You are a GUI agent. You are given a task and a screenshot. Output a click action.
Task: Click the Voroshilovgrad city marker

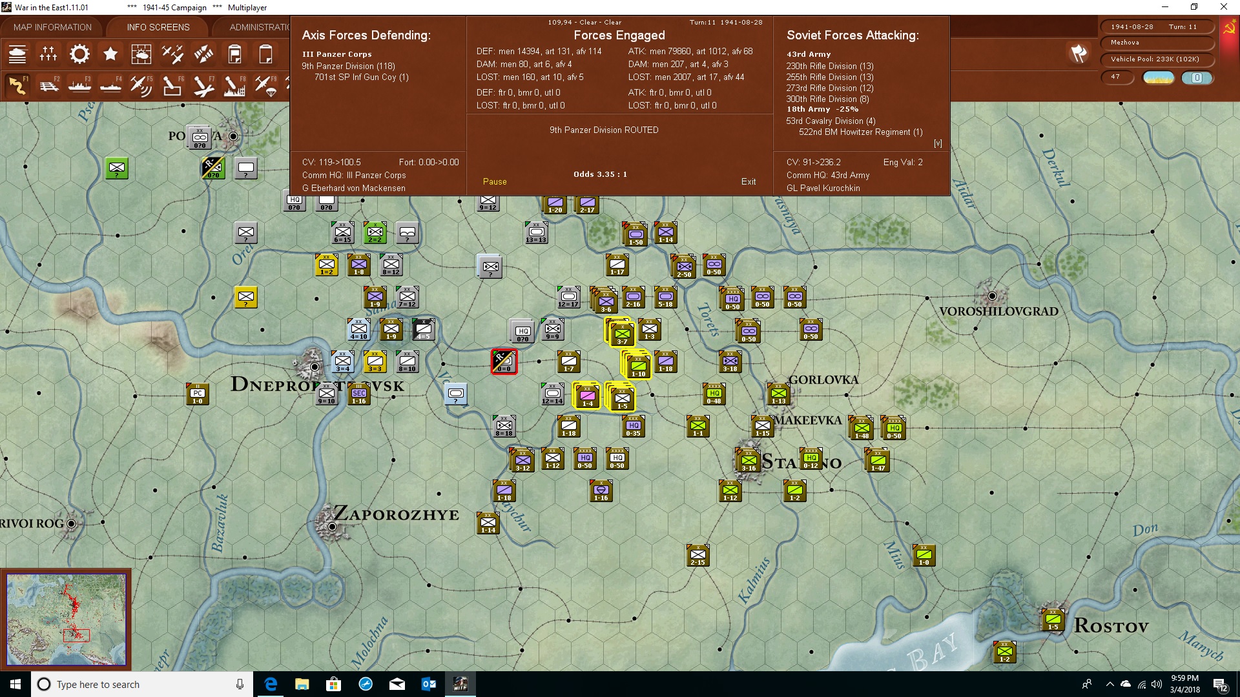992,296
